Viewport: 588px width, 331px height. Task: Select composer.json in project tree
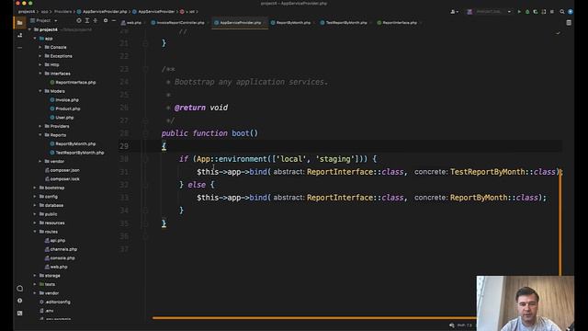coord(62,170)
